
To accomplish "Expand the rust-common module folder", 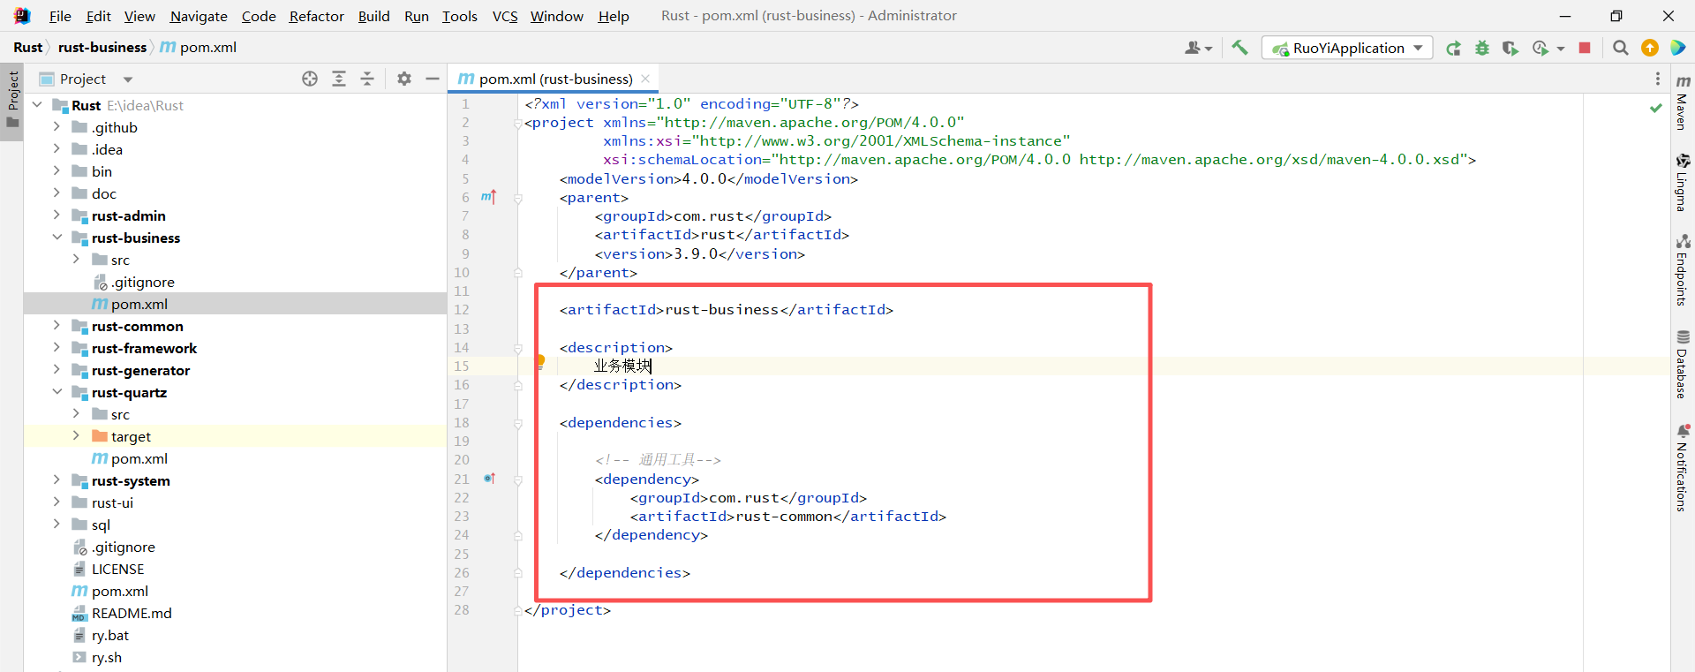I will 56,326.
